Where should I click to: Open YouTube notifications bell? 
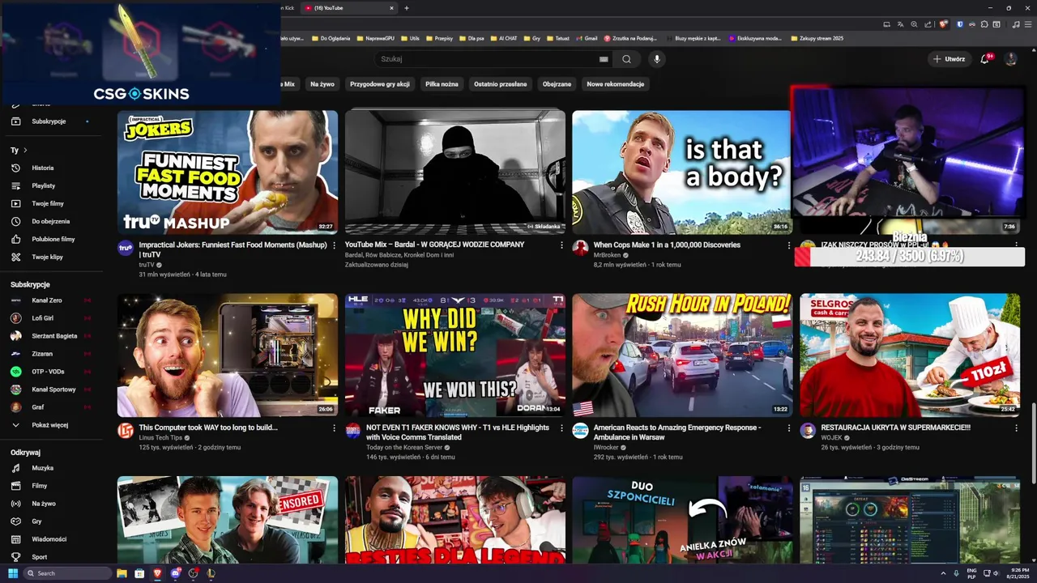click(985, 59)
